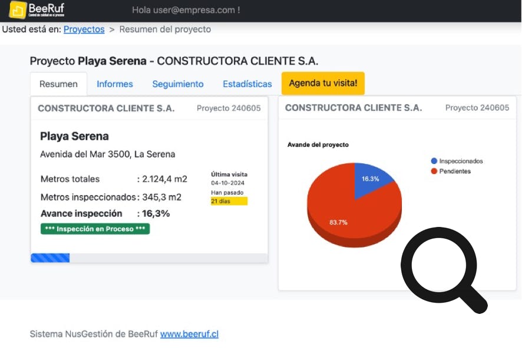This screenshot has width=522, height=348.
Task: Click the red Pendientes legend dot
Action: pos(434,171)
